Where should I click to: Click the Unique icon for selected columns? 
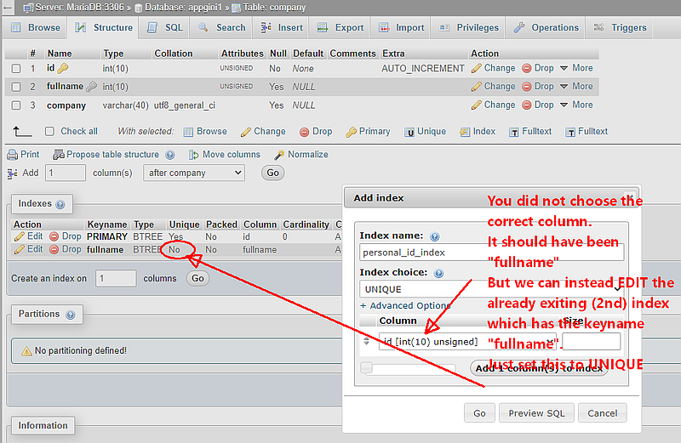pos(409,132)
